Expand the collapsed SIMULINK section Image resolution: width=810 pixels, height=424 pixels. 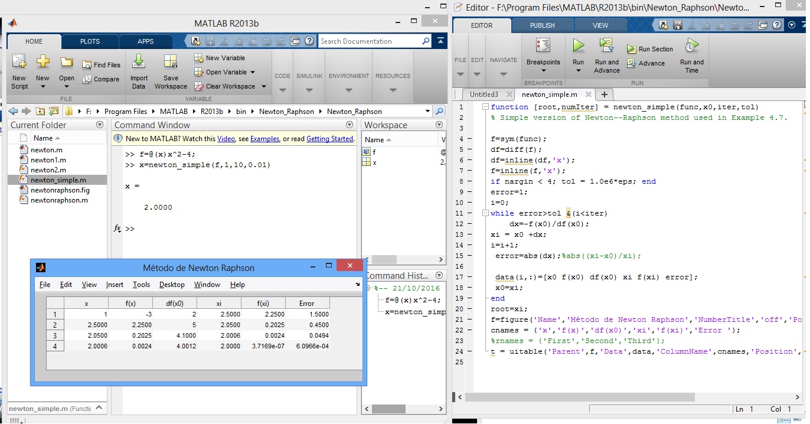coord(309,90)
